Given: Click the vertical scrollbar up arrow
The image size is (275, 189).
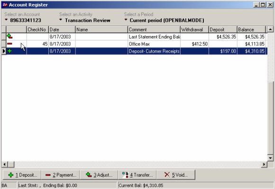Looking at the screenshot, I should point(270,29).
